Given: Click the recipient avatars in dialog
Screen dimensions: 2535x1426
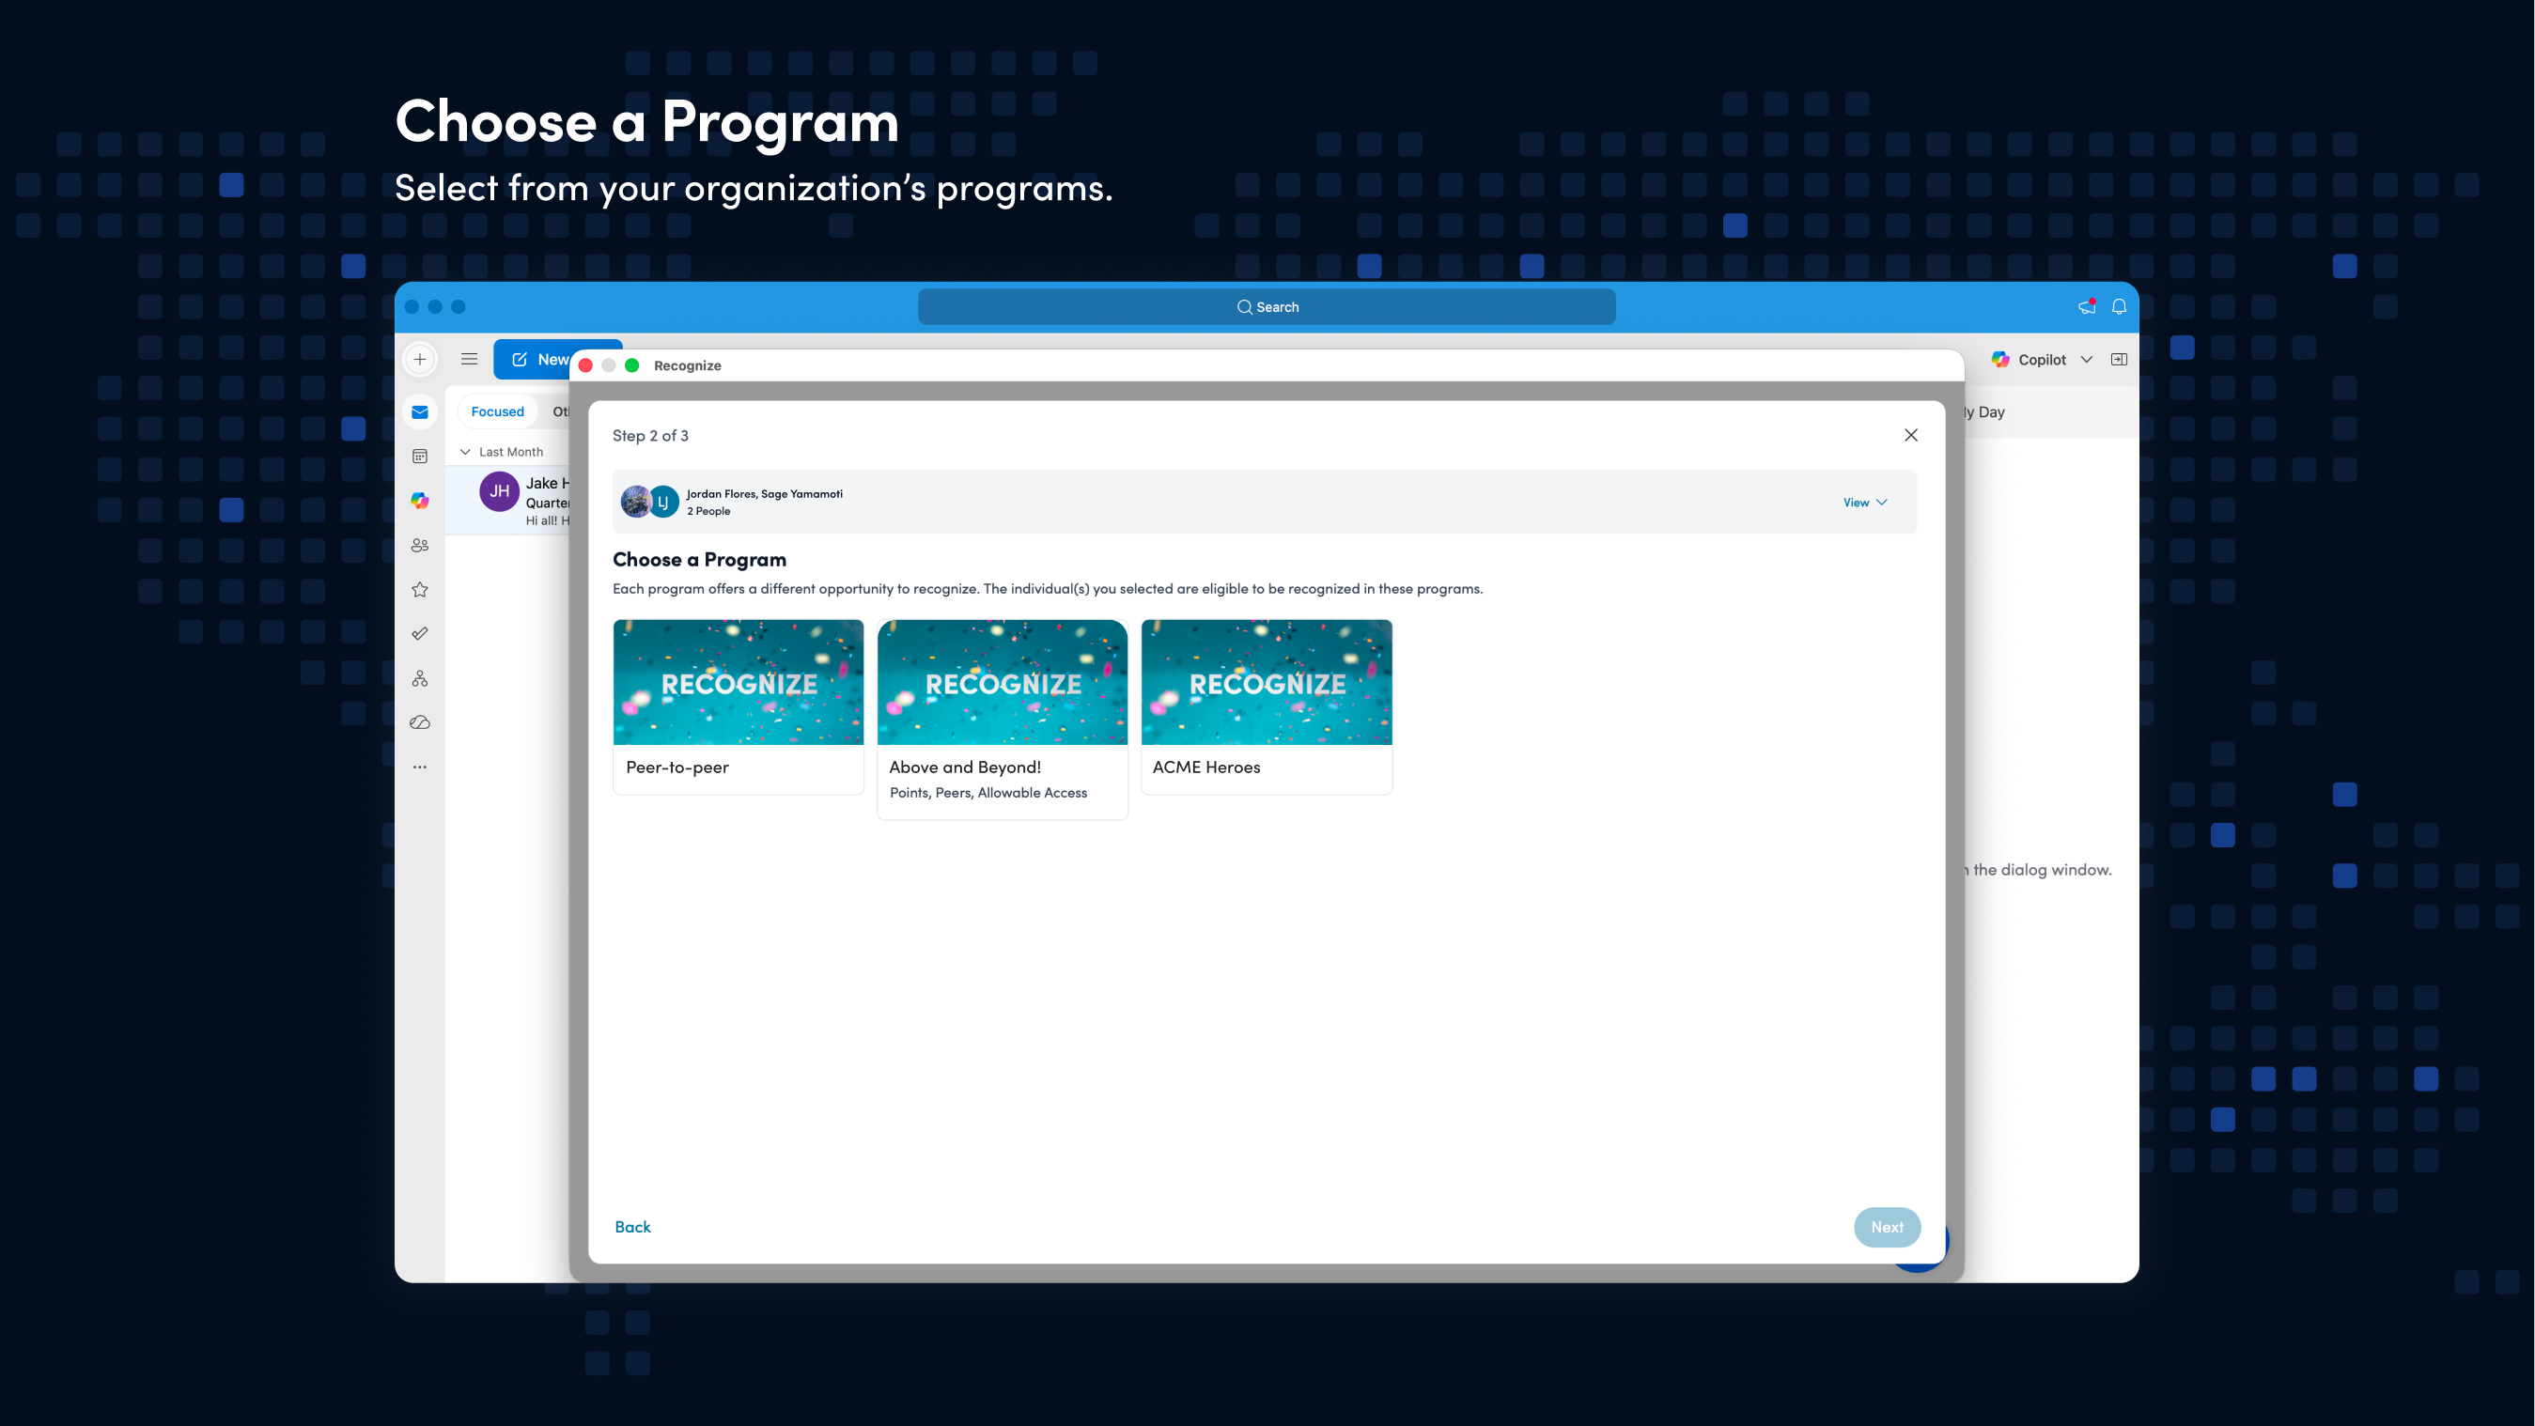Looking at the screenshot, I should coord(649,501).
